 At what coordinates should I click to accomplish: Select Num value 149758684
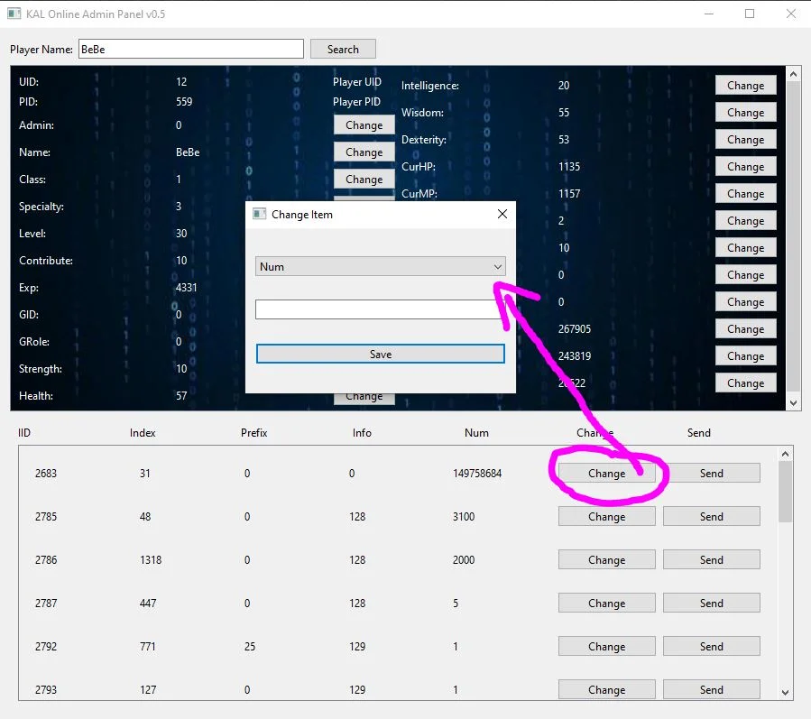(x=477, y=474)
